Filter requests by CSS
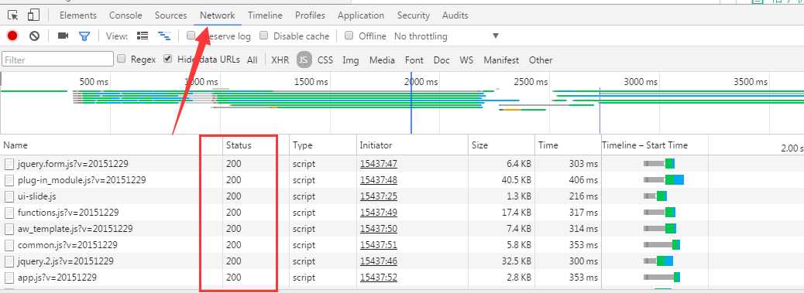 [325, 60]
